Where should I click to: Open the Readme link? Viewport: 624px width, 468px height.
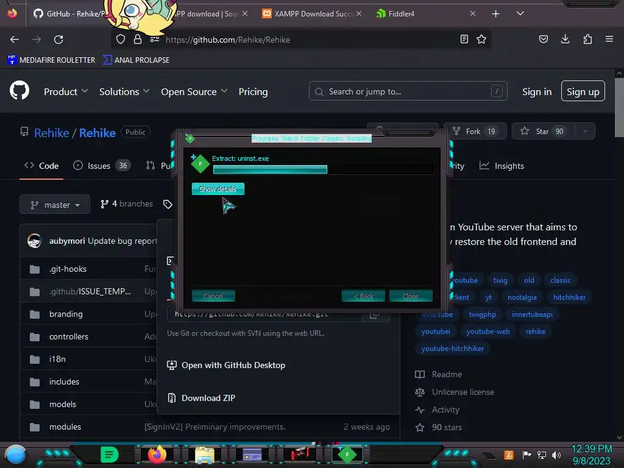(x=438, y=374)
